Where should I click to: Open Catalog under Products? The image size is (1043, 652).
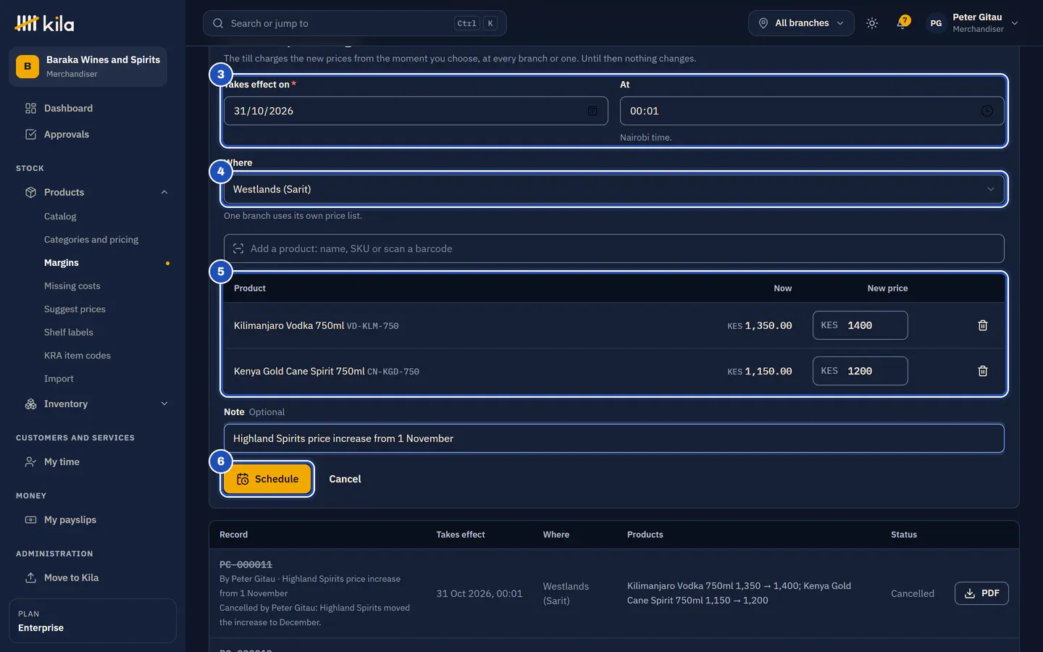(x=60, y=216)
